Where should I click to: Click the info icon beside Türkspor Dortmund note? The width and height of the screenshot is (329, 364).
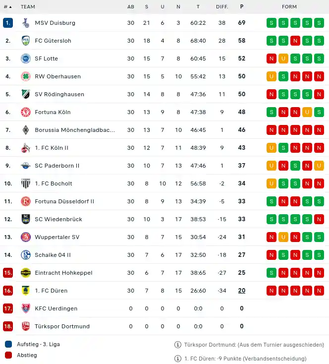[x=178, y=345]
